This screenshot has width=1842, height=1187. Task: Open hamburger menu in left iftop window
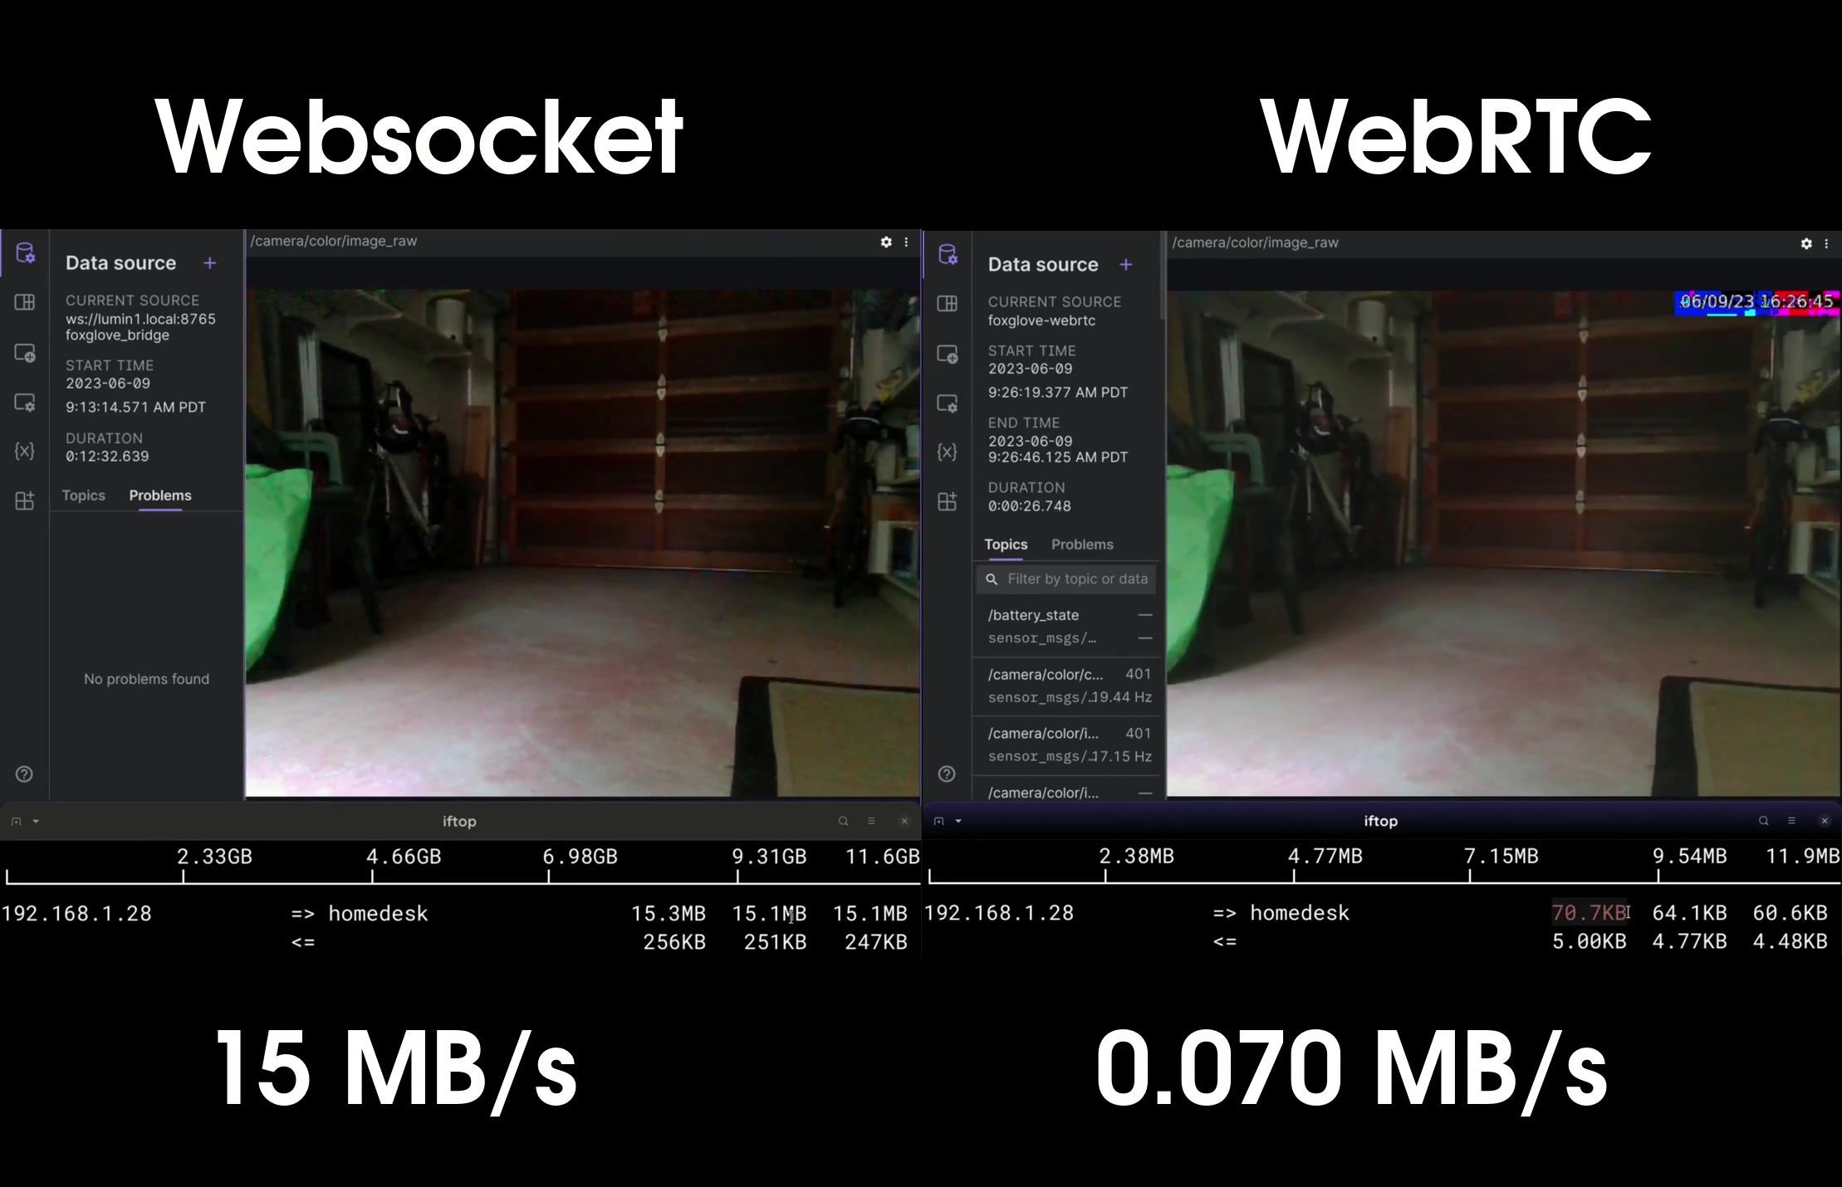pyautogui.click(x=871, y=821)
